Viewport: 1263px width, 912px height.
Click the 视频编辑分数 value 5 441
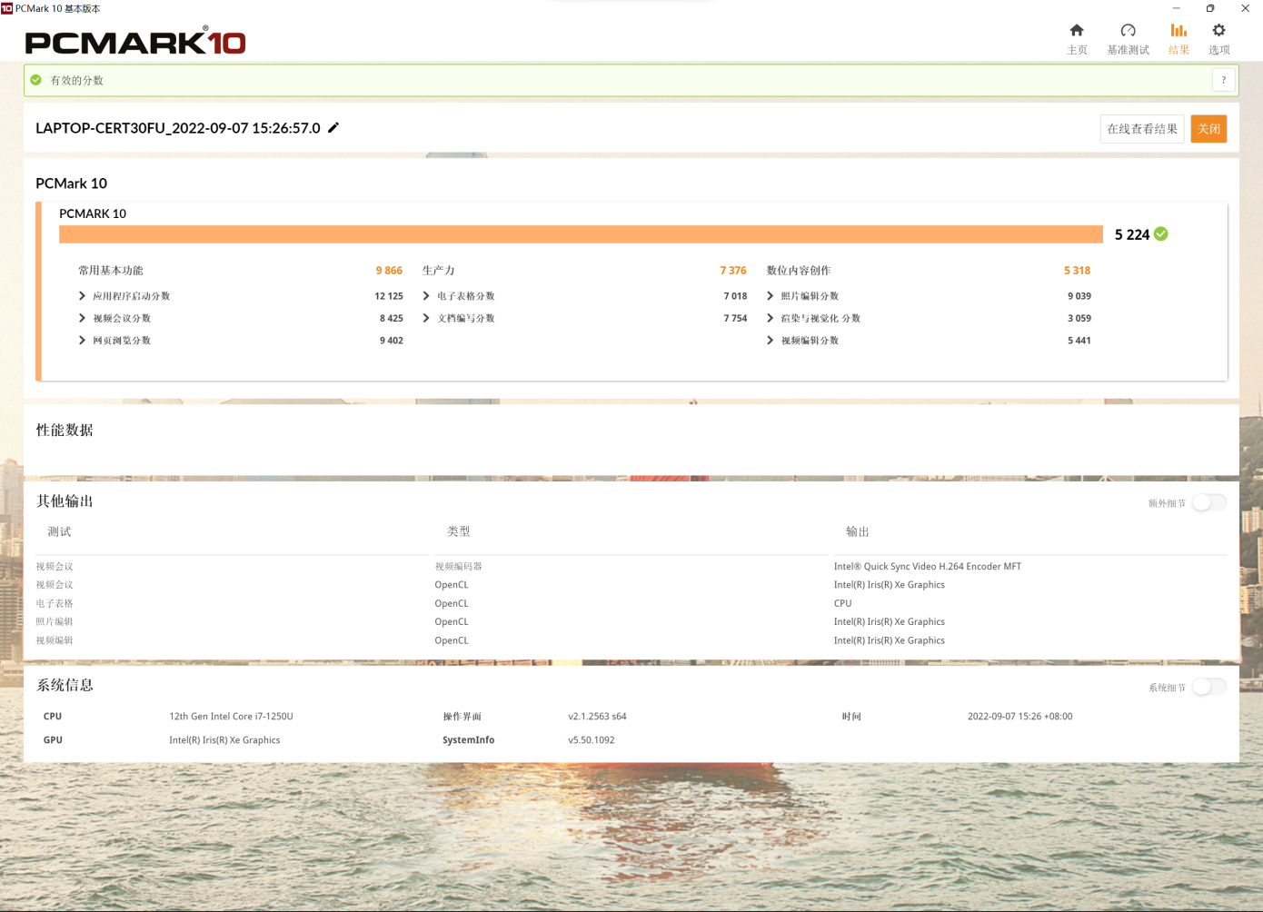coord(1079,341)
